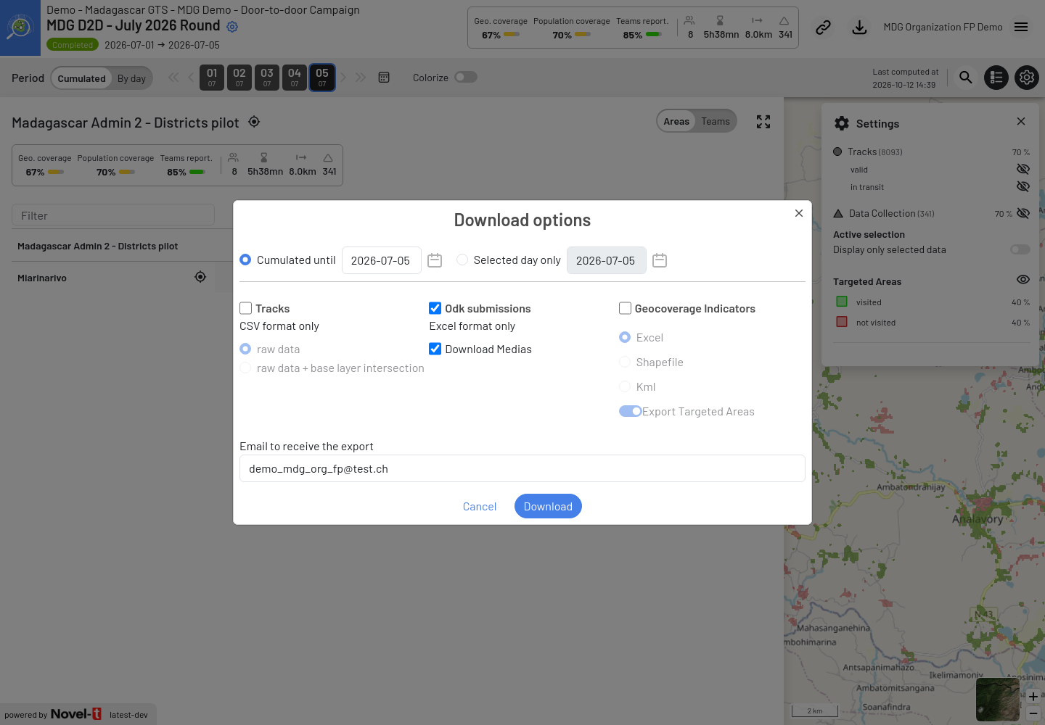1045x725 pixels.
Task: Uncheck Download Medias option
Action: [x=435, y=349]
